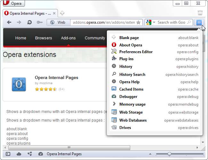Click the Opera extensions heading
The image size is (208, 160).
29,55
